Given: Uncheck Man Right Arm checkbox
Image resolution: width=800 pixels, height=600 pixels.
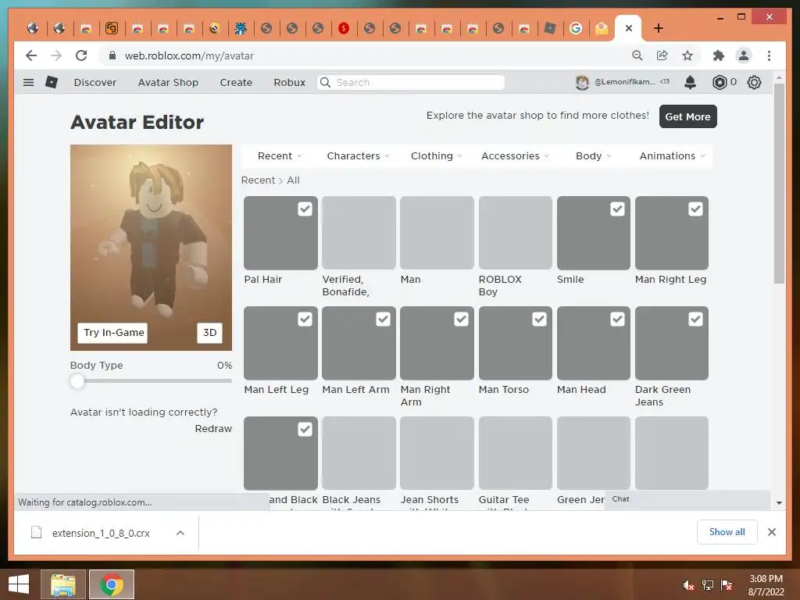Looking at the screenshot, I should pos(461,320).
